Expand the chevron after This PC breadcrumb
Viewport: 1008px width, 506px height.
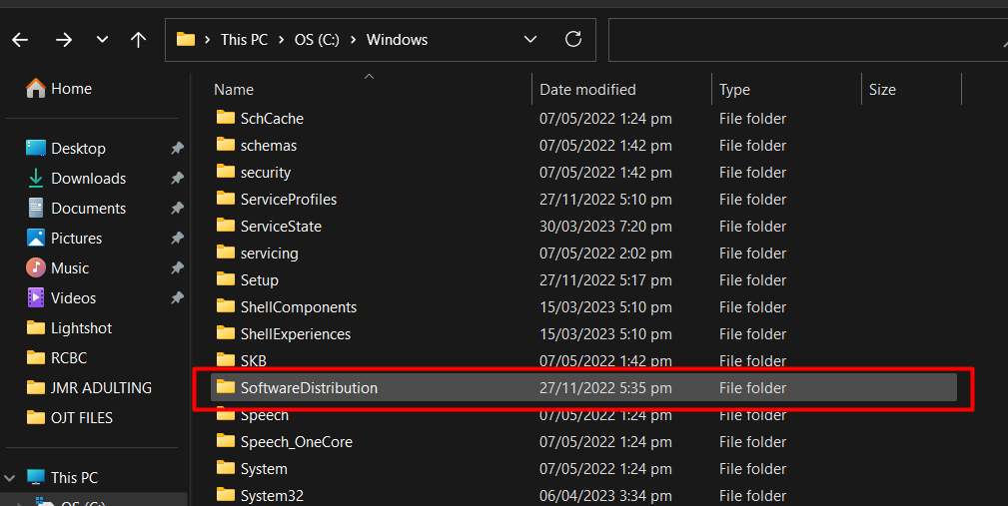[x=282, y=40]
